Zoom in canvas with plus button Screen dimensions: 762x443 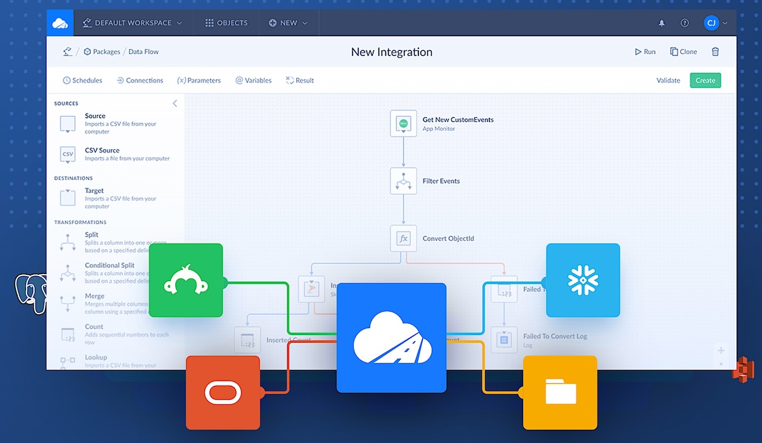[721, 350]
